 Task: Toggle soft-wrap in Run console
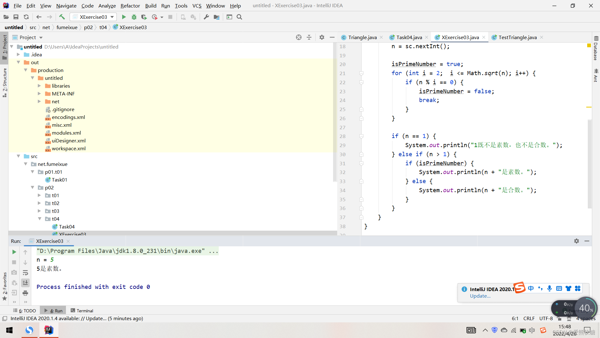click(25, 273)
